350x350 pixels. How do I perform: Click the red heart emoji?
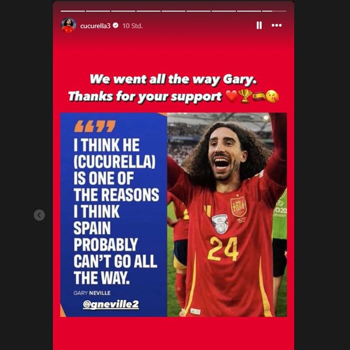[x=231, y=96]
